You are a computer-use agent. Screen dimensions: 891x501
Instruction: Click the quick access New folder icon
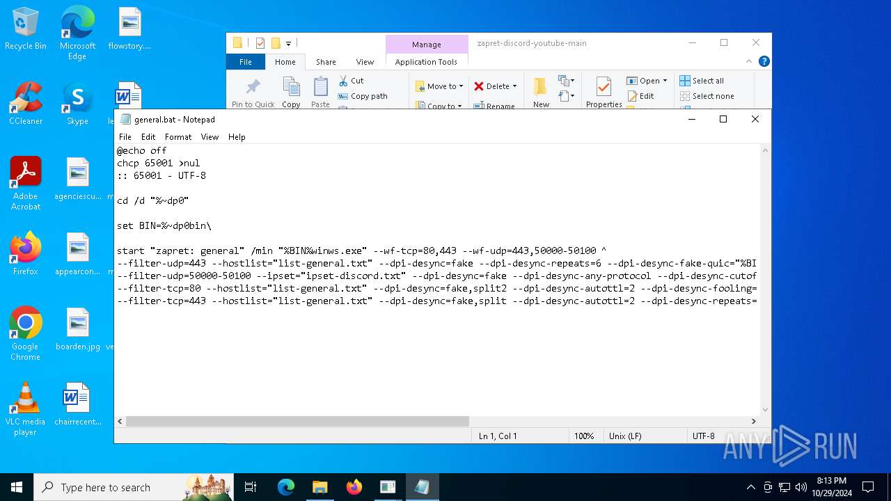coord(276,43)
